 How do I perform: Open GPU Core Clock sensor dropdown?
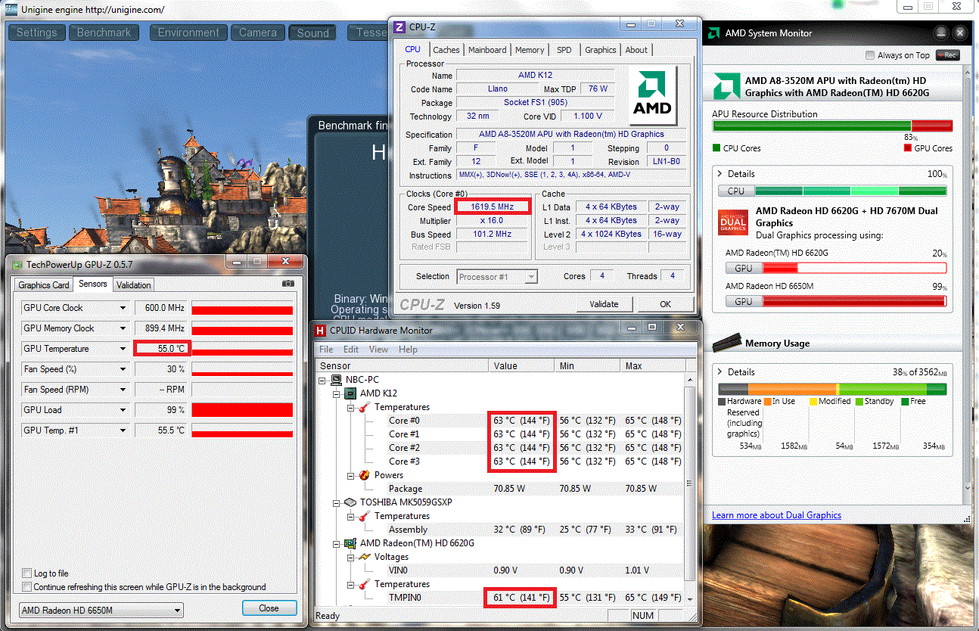123,308
